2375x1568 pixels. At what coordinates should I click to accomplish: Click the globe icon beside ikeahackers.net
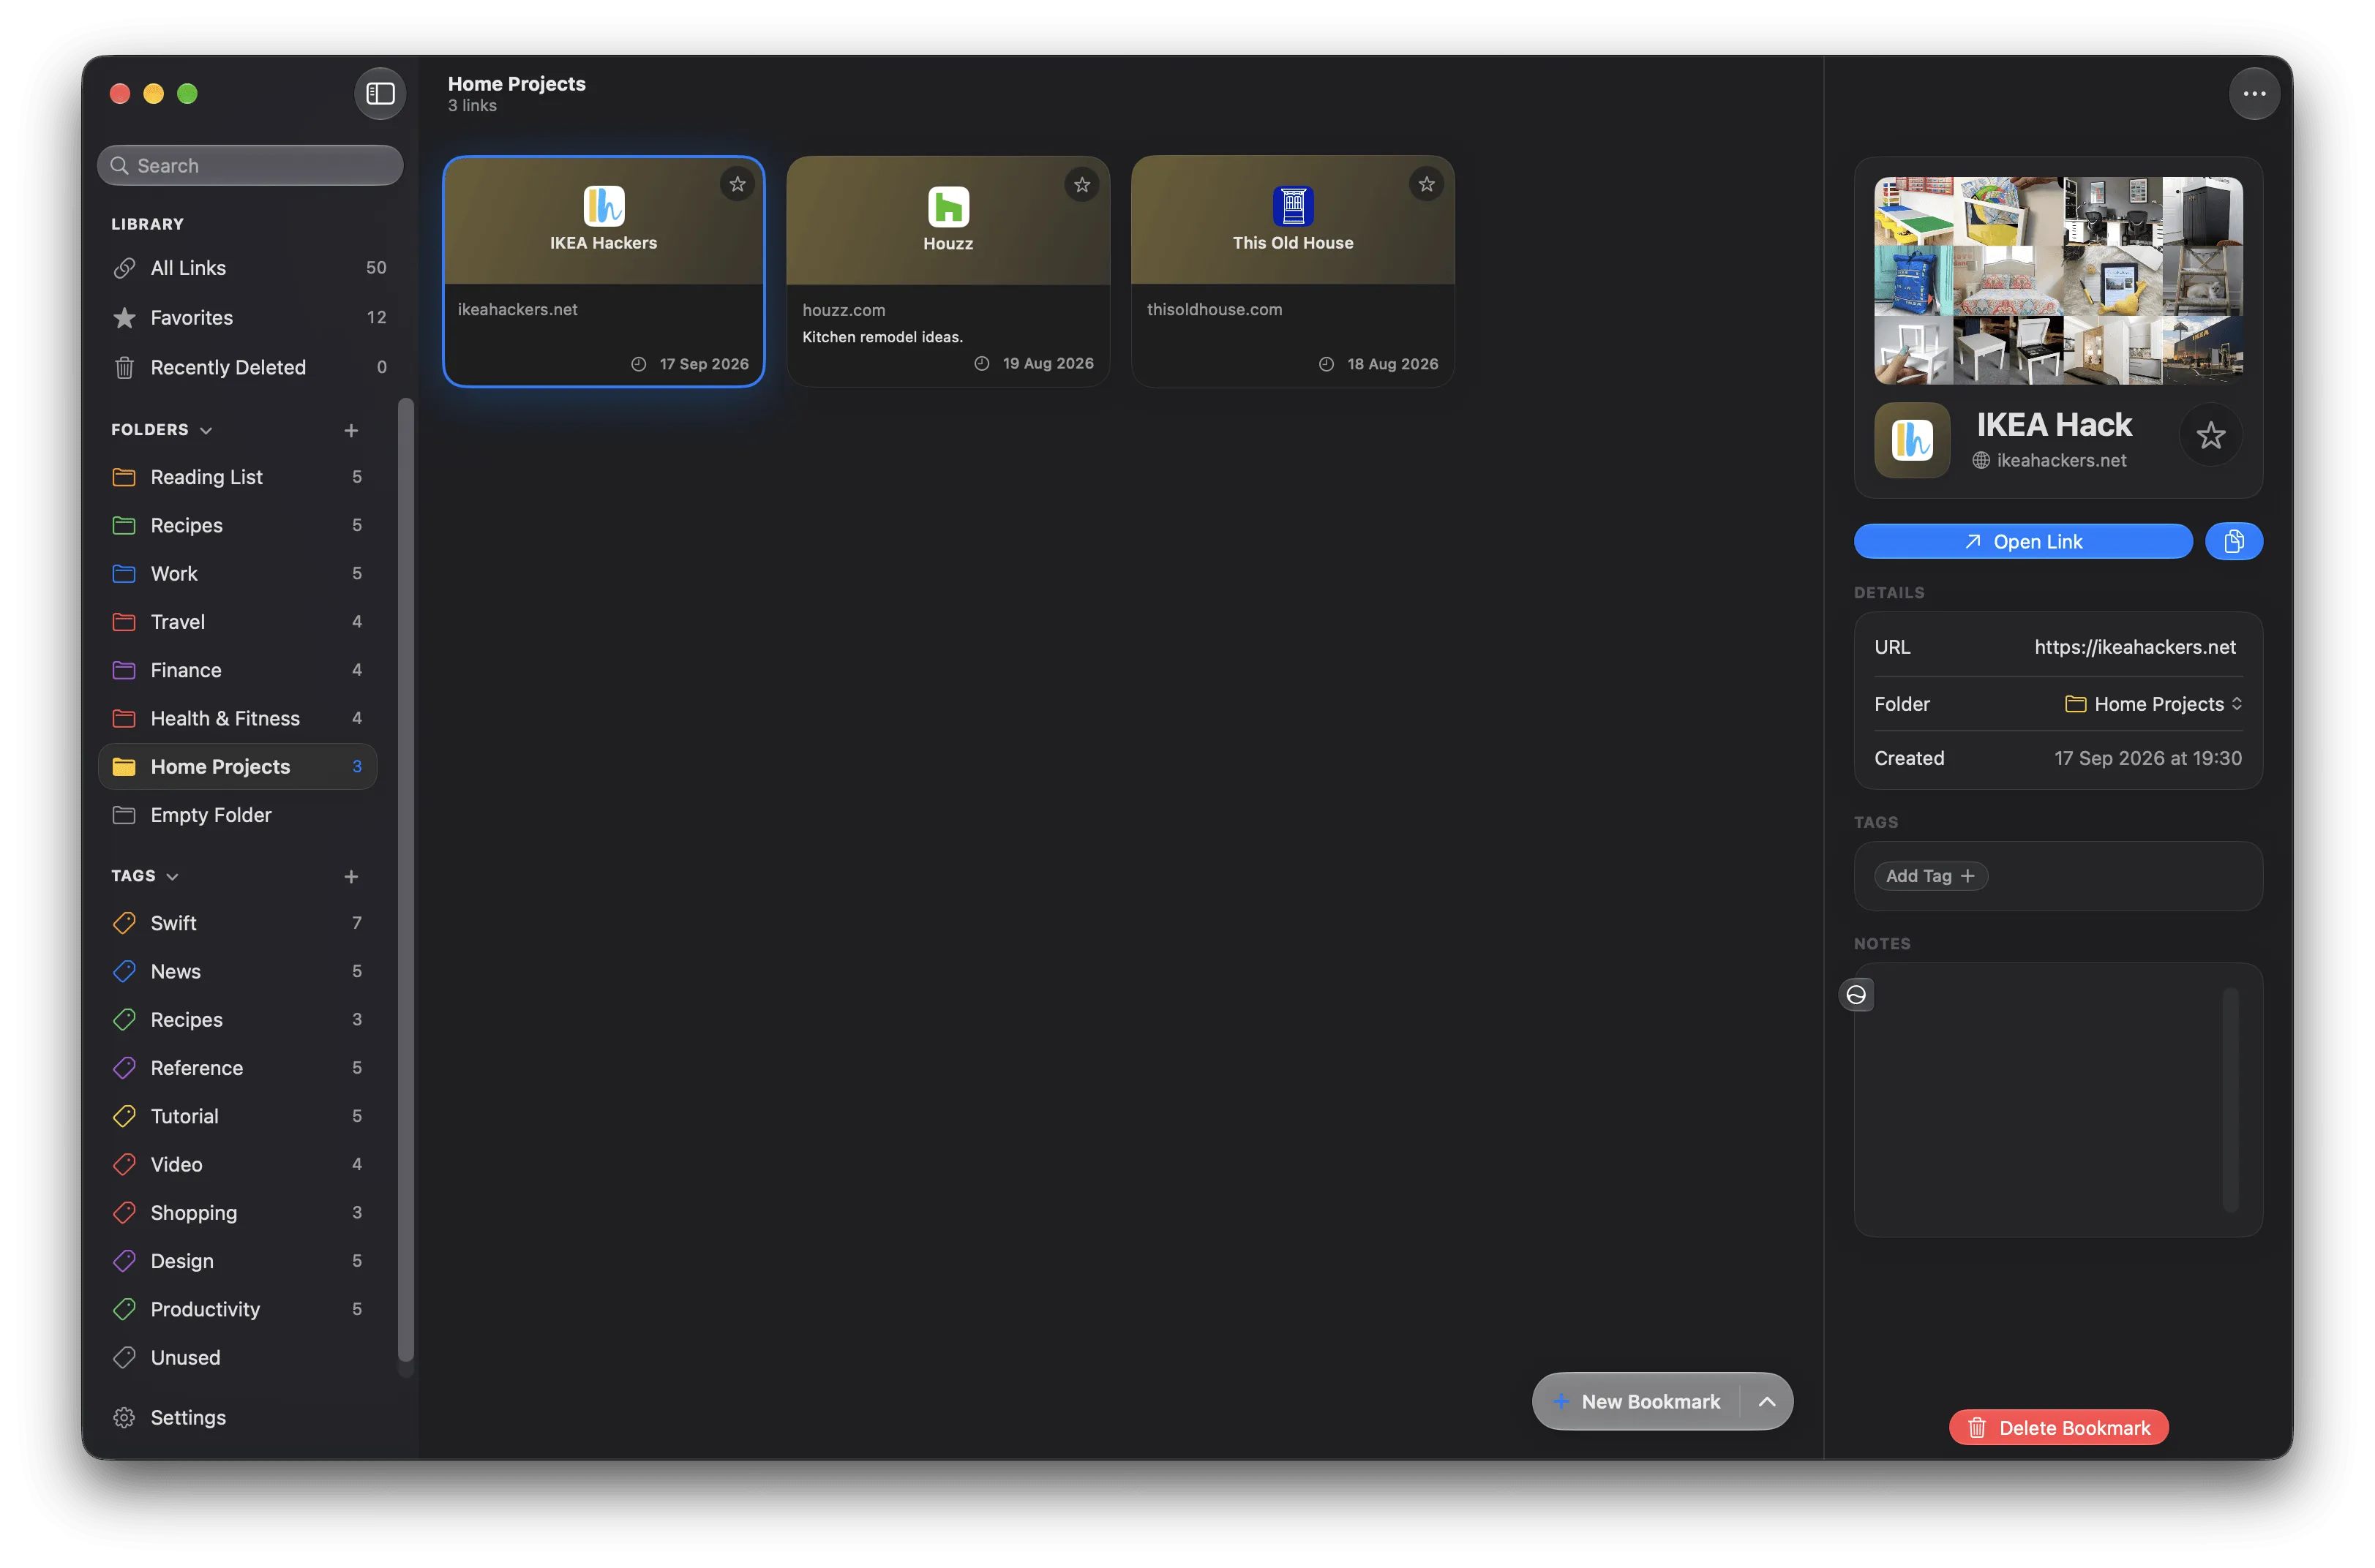1981,460
